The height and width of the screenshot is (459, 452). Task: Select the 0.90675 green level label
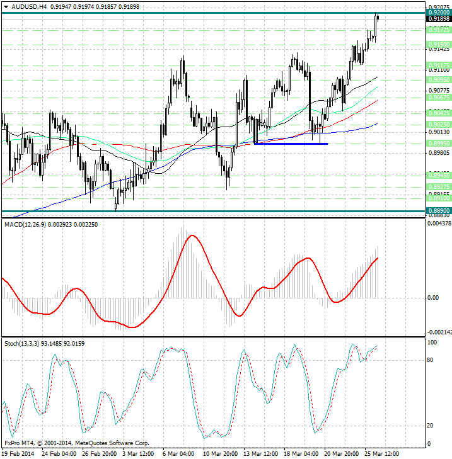pyautogui.click(x=439, y=97)
